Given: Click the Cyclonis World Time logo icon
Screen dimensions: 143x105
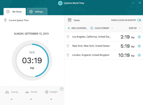Looking at the screenshot, I should coord(60,3).
